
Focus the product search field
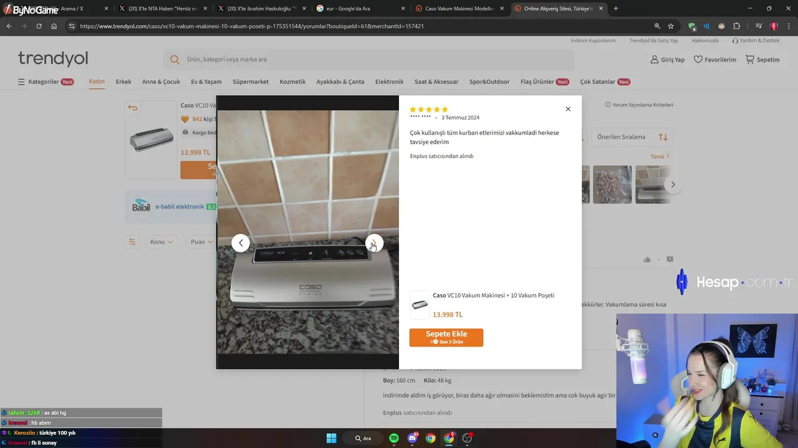click(369, 60)
